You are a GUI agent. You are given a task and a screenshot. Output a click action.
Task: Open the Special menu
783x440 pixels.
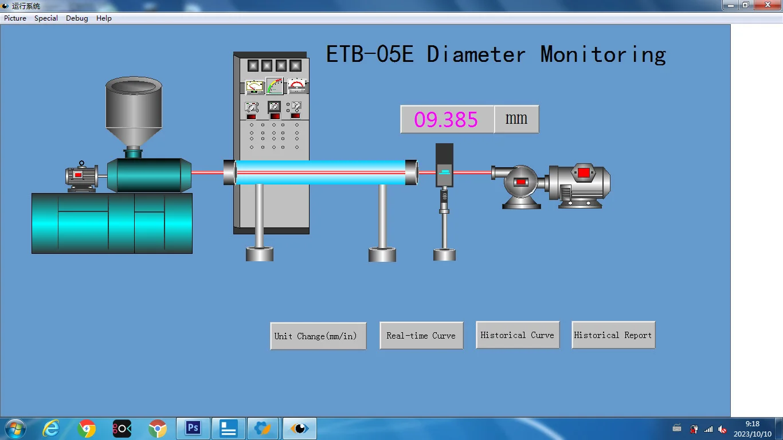[x=46, y=18]
